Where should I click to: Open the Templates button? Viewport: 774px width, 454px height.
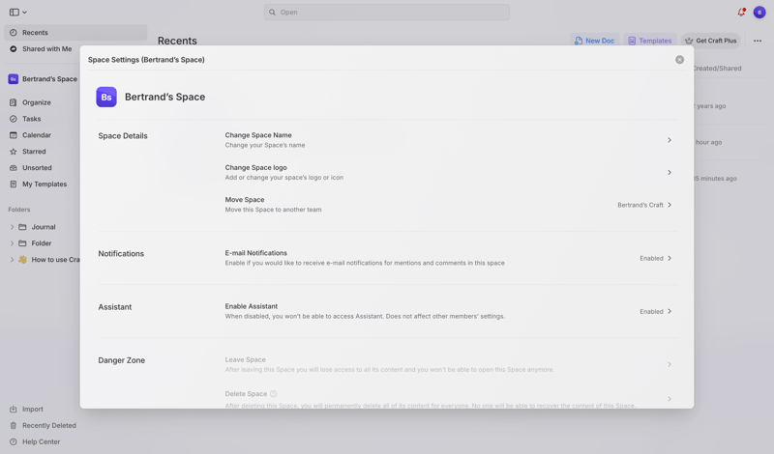pos(649,41)
